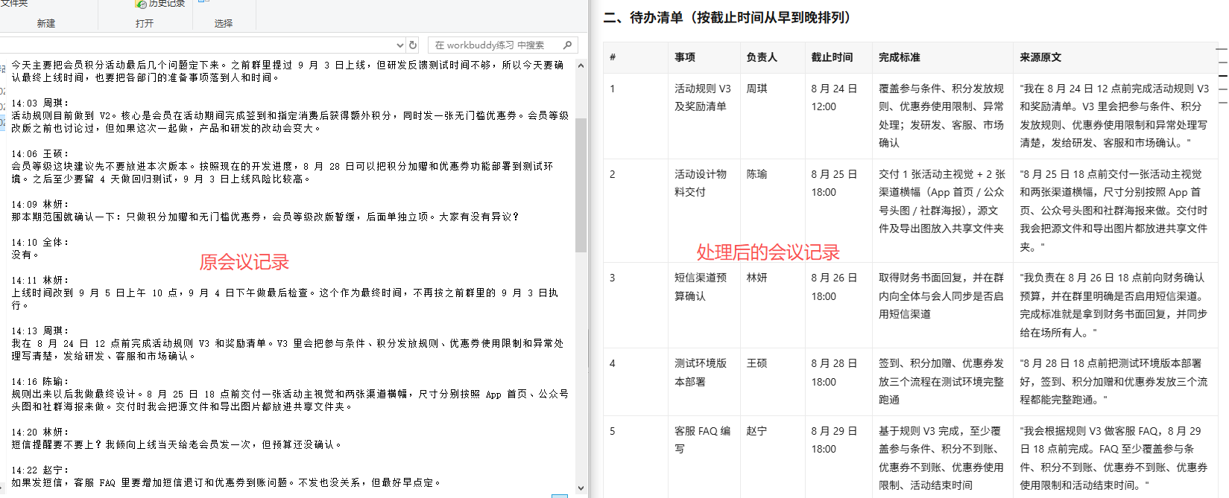Click the line '14:16 陈瑜:'

[x=40, y=381]
